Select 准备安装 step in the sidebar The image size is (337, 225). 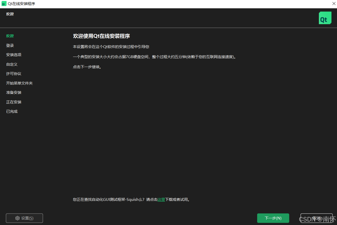[x=14, y=93]
